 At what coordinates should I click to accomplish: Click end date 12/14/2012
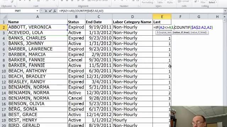click(99, 115)
